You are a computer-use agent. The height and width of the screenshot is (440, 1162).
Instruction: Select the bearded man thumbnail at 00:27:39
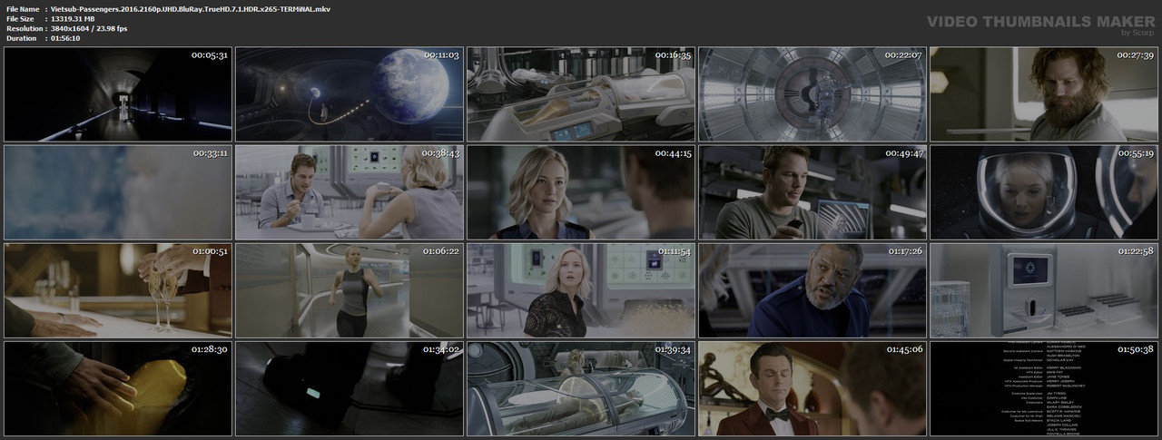(x=1044, y=94)
